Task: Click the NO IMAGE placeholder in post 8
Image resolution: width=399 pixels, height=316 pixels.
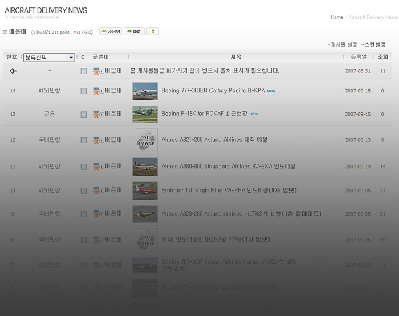Action: [146, 240]
